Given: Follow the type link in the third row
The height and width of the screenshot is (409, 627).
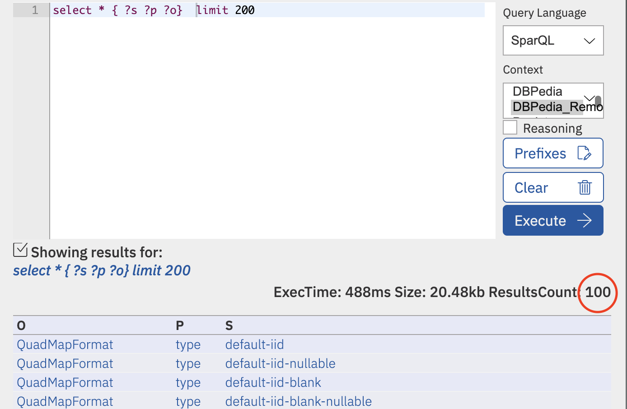Looking at the screenshot, I should pos(188,382).
